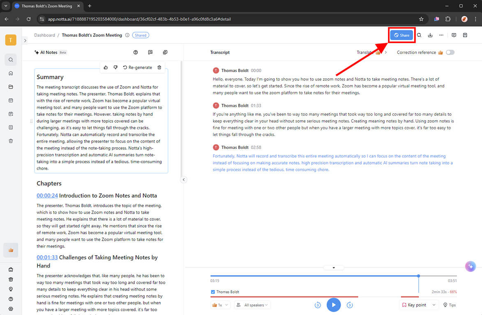Rewind three seconds button
Viewport: 482px width, 315px height.
tap(318, 305)
